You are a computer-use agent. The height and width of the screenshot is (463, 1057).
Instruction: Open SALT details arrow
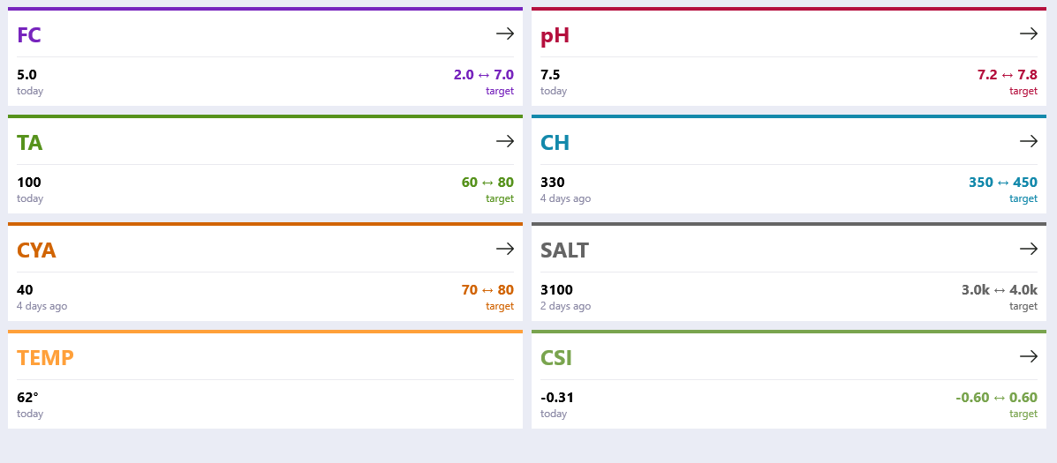click(x=1028, y=249)
